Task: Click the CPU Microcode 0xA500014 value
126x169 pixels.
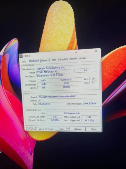Action: [x=90, y=103]
